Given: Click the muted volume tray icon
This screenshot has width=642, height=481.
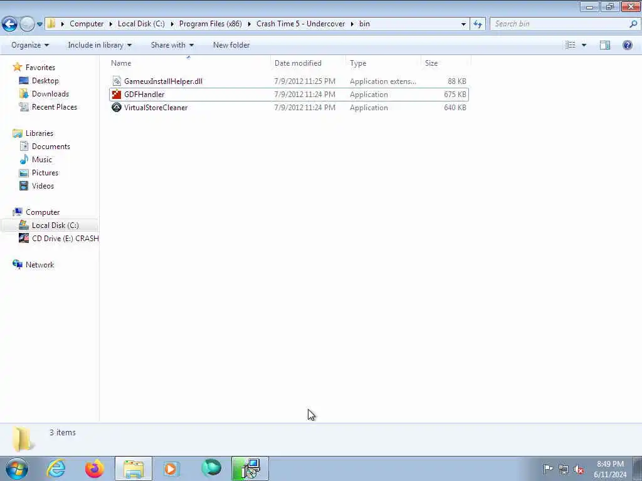Looking at the screenshot, I should click(x=579, y=470).
